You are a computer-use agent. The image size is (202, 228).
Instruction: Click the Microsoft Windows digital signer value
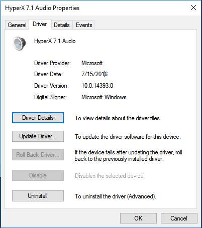[x=104, y=97]
